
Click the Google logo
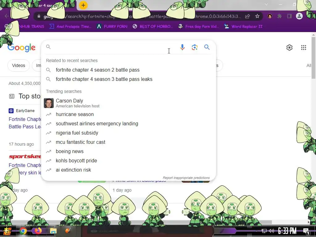pyautogui.click(x=21, y=48)
